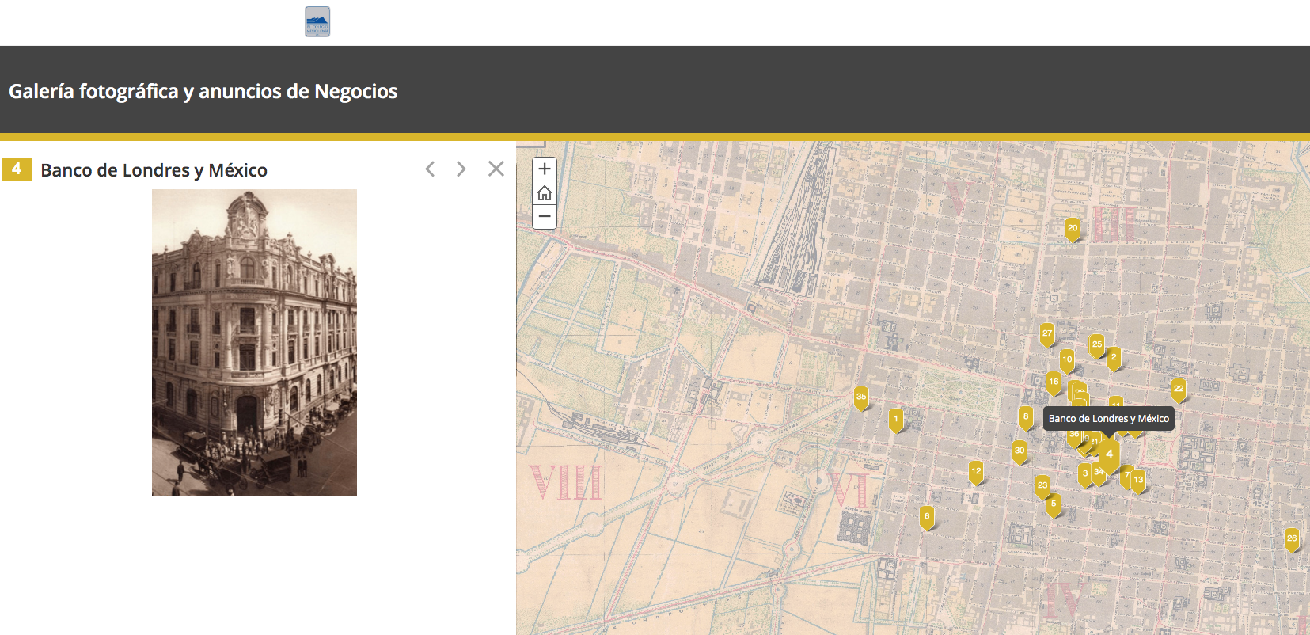Select map marker number 20
The width and height of the screenshot is (1310, 635).
pyautogui.click(x=1073, y=229)
